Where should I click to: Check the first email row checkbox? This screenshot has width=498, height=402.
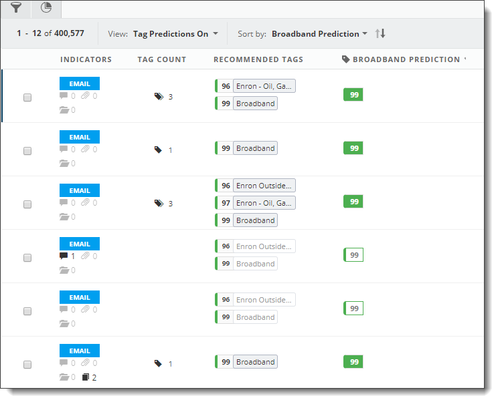point(27,97)
